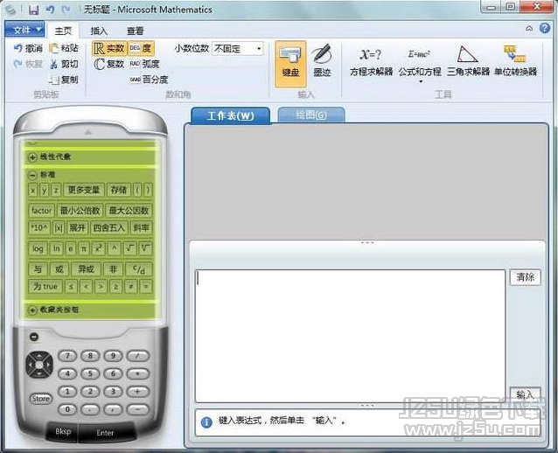Click the log function key
The width and height of the screenshot is (558, 453).
[x=38, y=248]
